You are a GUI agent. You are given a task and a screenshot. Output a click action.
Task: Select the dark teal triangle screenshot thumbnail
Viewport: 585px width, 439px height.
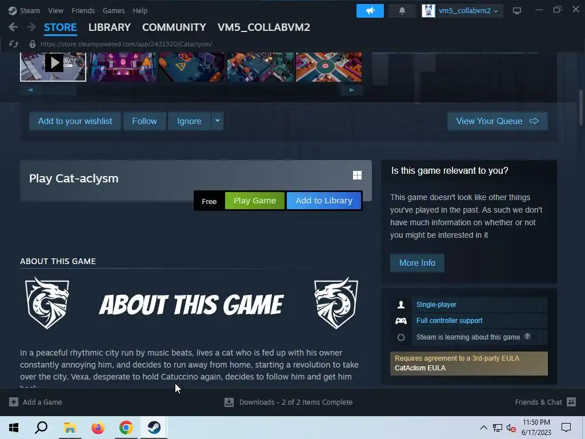[x=192, y=66]
